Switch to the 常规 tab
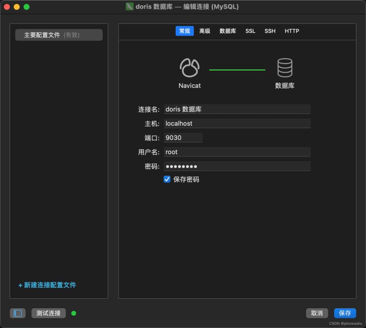 point(185,31)
